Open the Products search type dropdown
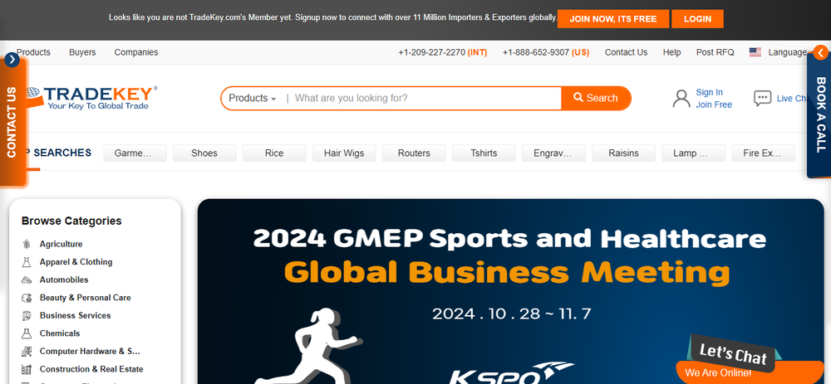Screen dimensions: 831x384 [x=253, y=99]
